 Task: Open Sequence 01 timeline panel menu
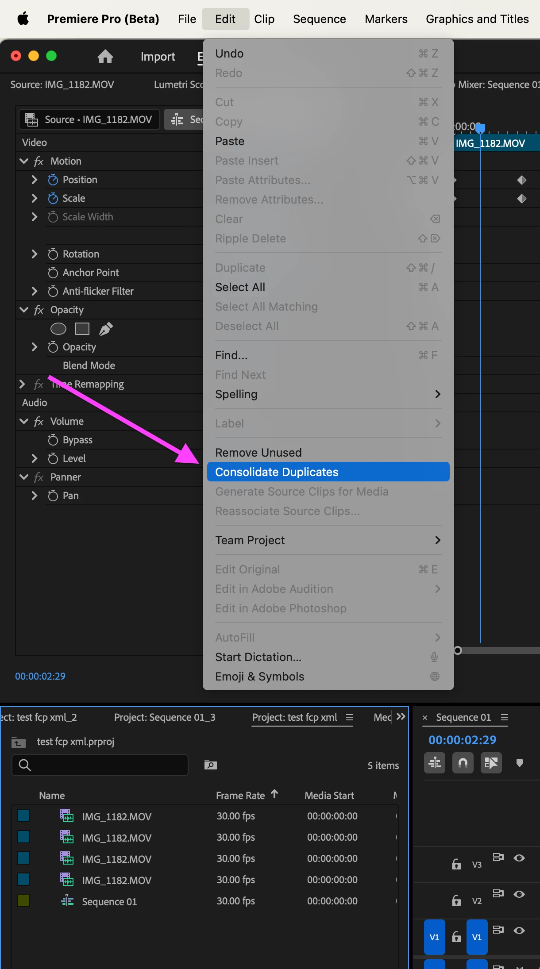click(x=505, y=717)
